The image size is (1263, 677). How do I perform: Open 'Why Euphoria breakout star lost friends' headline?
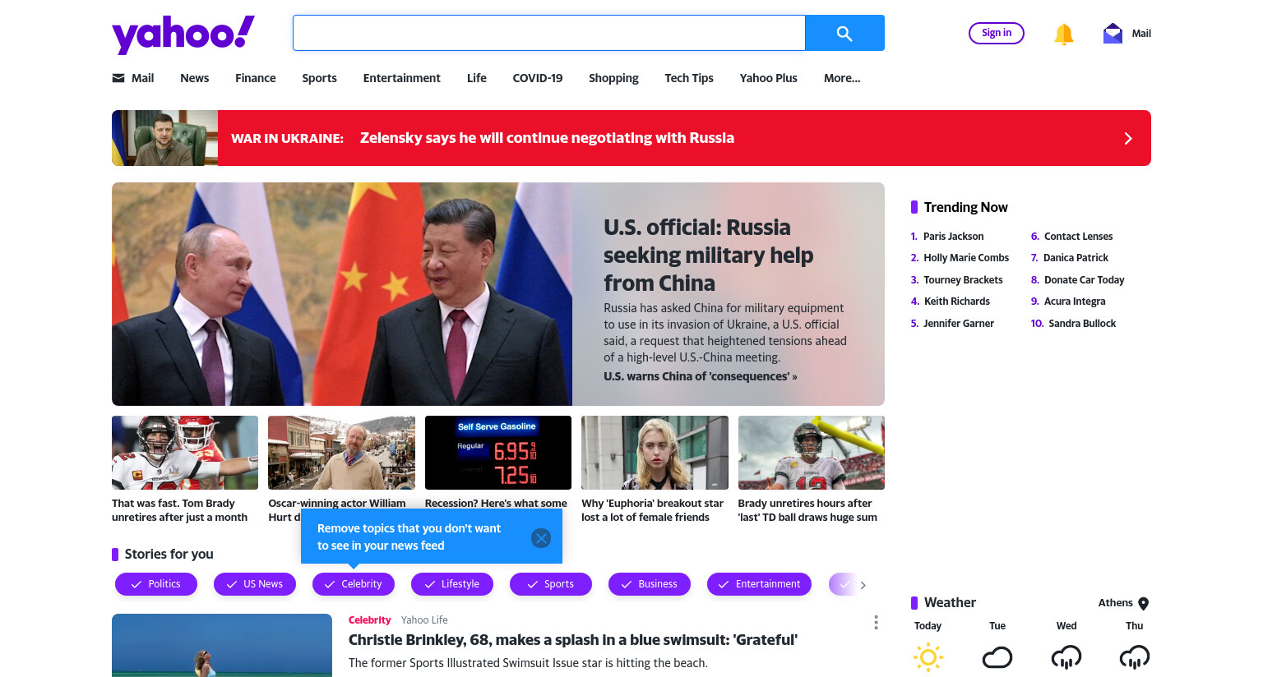[x=652, y=510]
